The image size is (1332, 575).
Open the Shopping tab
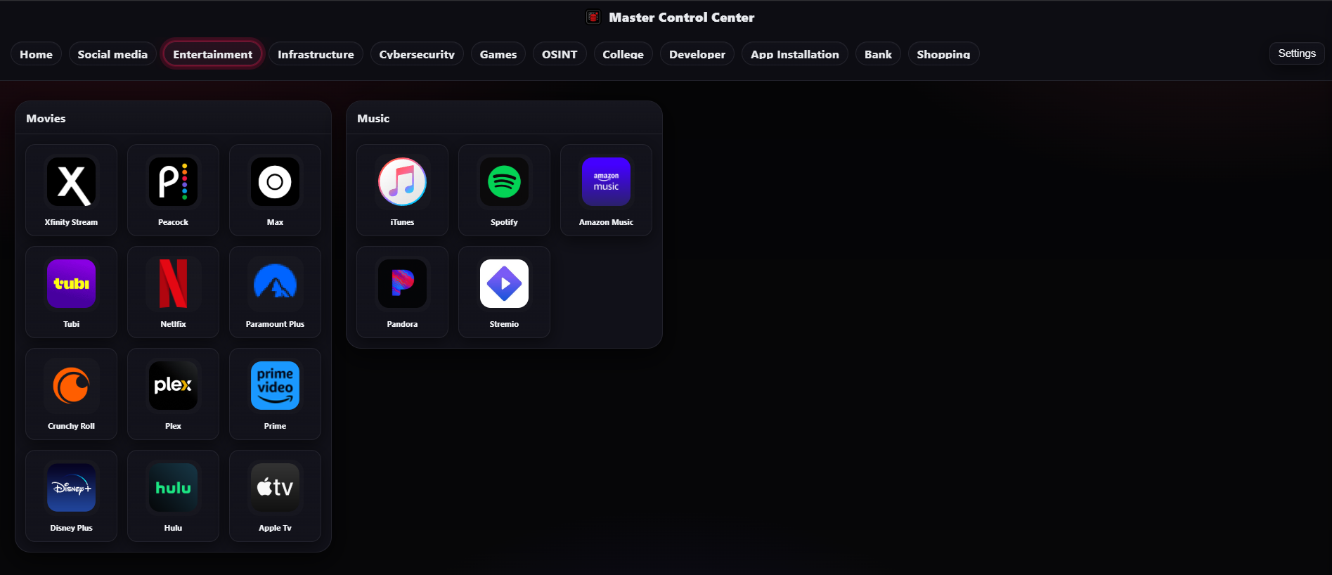point(943,54)
